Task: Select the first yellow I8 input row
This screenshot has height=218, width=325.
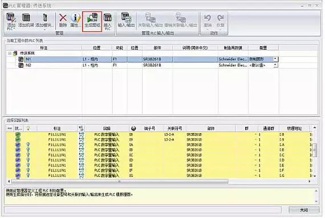Action: [x=159, y=134]
